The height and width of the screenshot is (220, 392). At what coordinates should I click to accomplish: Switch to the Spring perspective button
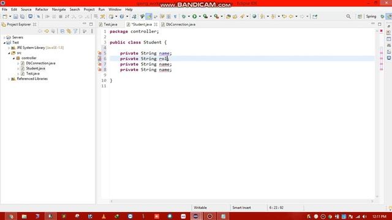pyautogui.click(x=371, y=16)
